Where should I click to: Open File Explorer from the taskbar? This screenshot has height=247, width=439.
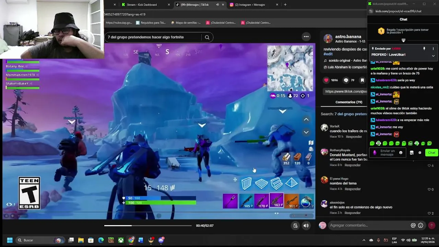coord(81,240)
